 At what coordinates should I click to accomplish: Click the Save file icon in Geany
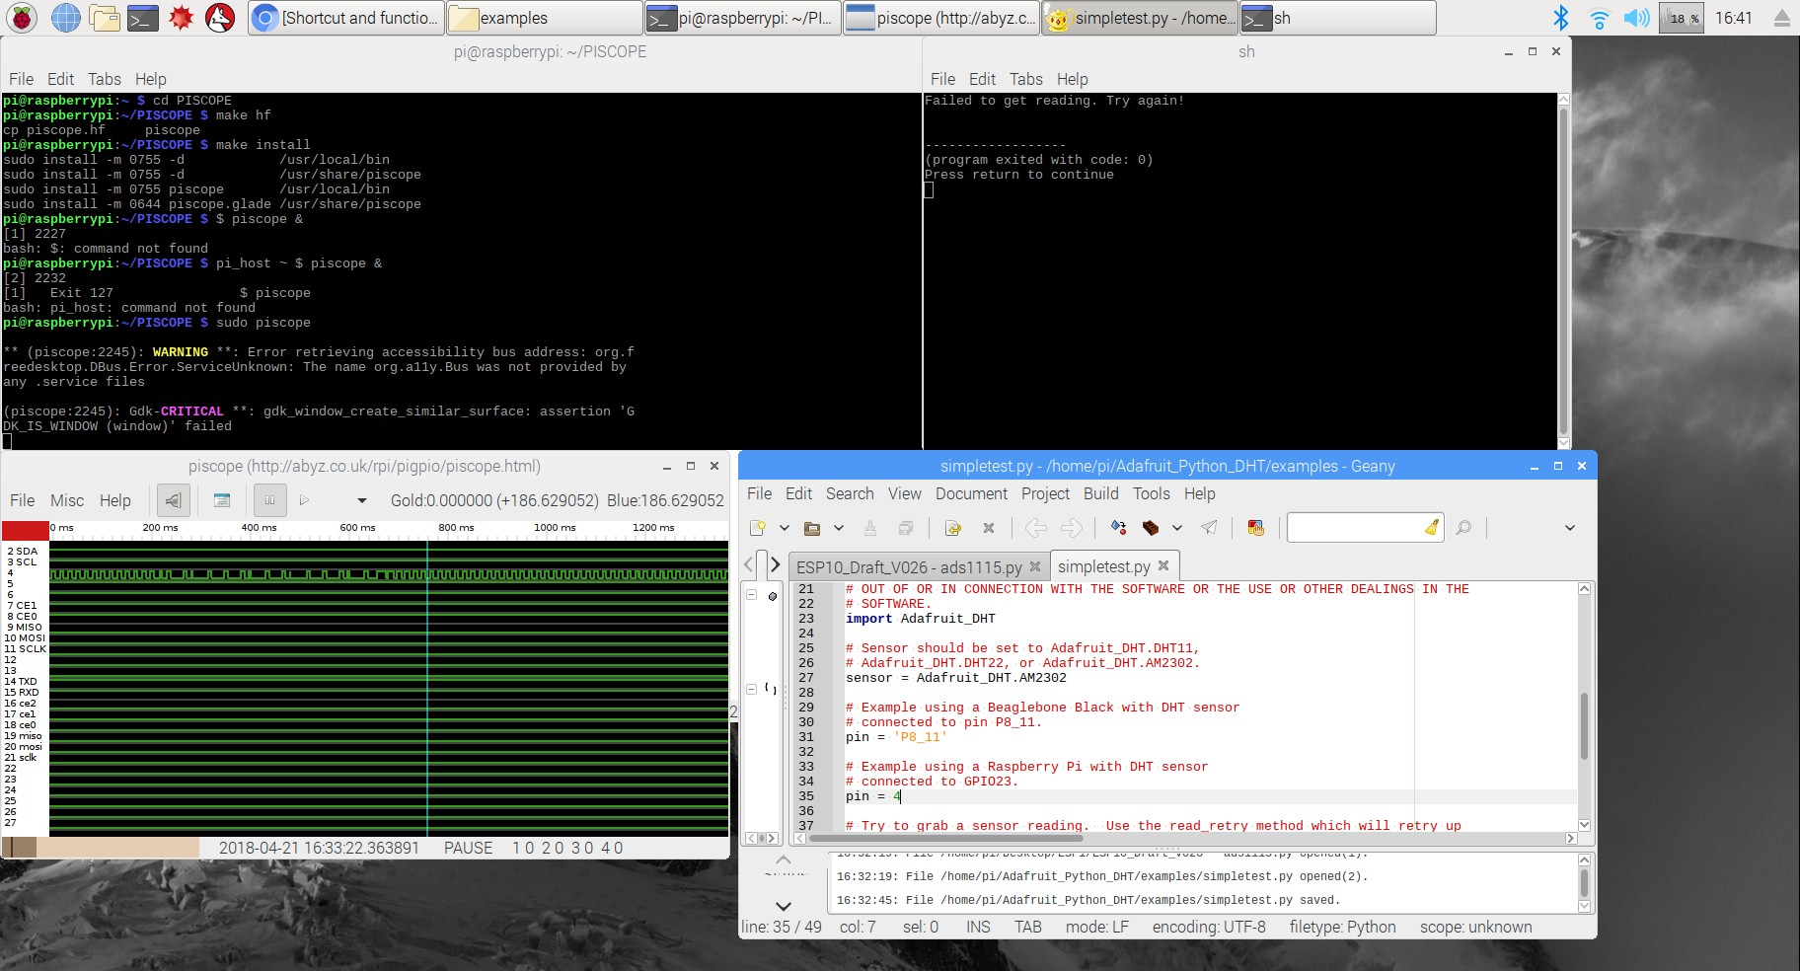coord(869,528)
